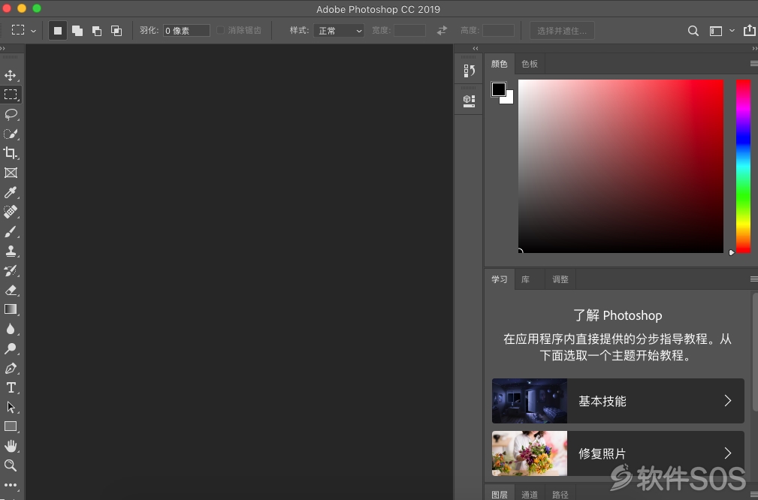Toggle the 消除锯齿 anti-alias checkbox
This screenshot has width=758, height=500.
coord(220,30)
